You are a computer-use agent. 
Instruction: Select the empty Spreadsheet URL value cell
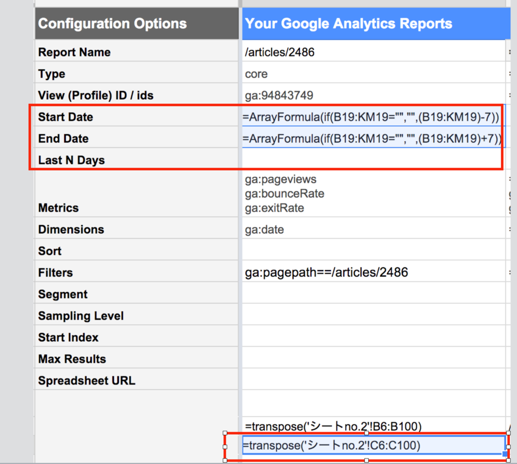click(374, 380)
